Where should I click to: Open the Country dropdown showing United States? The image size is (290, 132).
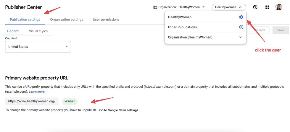pyautogui.click(x=38, y=46)
